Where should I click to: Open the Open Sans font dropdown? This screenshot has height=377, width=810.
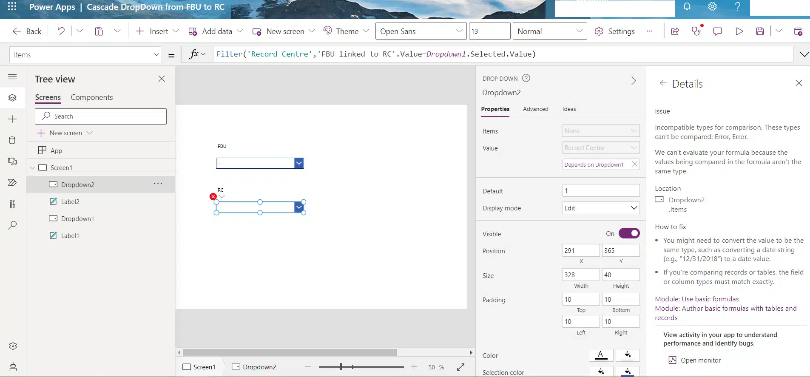[x=421, y=31]
